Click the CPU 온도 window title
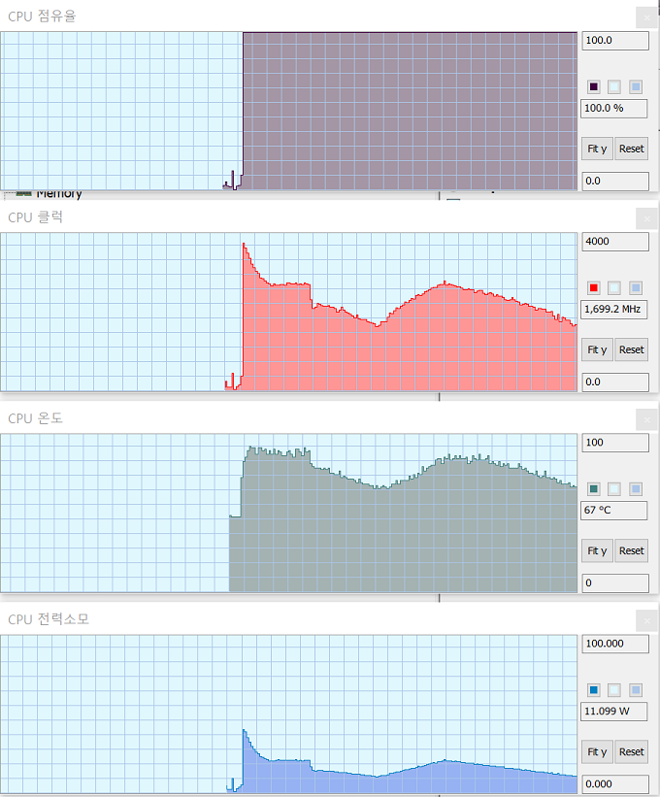 (x=36, y=418)
